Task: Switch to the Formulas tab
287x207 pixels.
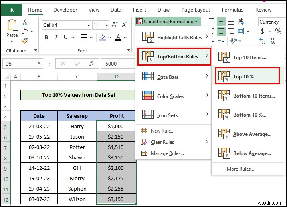Action: [232, 10]
